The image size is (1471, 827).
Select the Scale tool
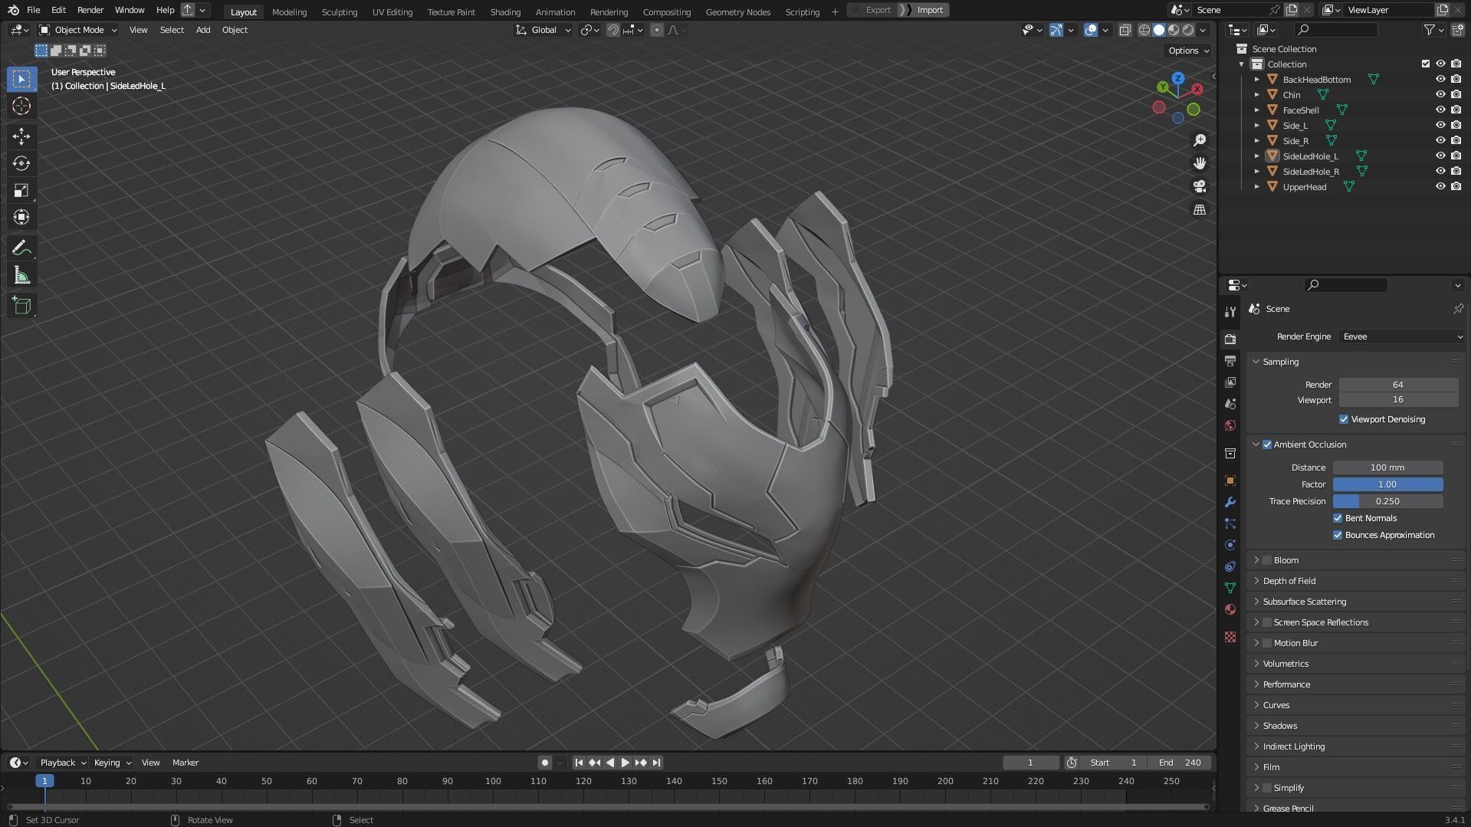(21, 190)
